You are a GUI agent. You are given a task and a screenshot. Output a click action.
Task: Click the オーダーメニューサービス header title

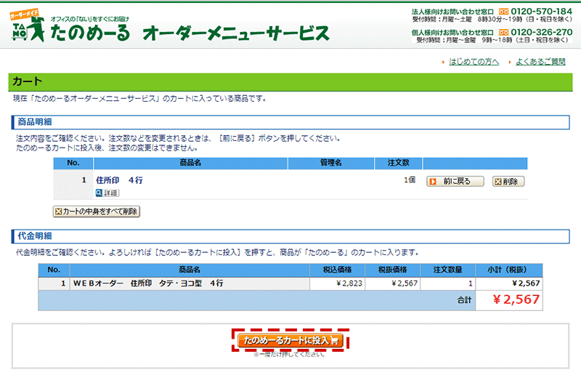(236, 33)
